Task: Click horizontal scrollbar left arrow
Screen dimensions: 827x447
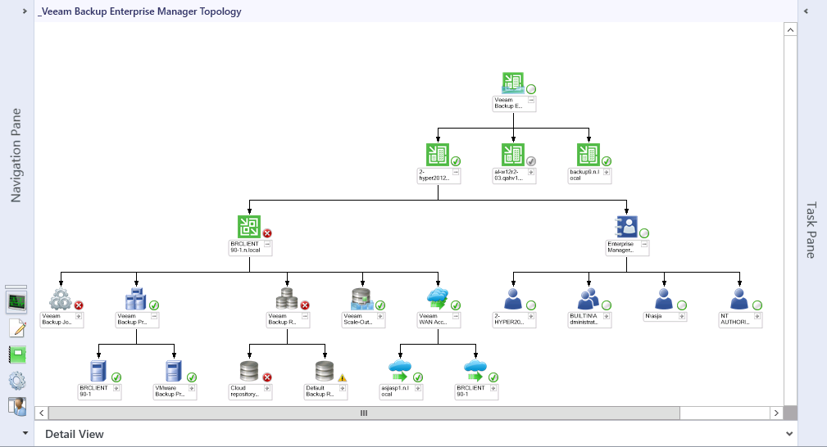Action: tap(42, 413)
